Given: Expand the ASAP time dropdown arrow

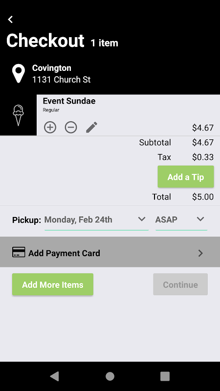Looking at the screenshot, I should pos(200,219).
